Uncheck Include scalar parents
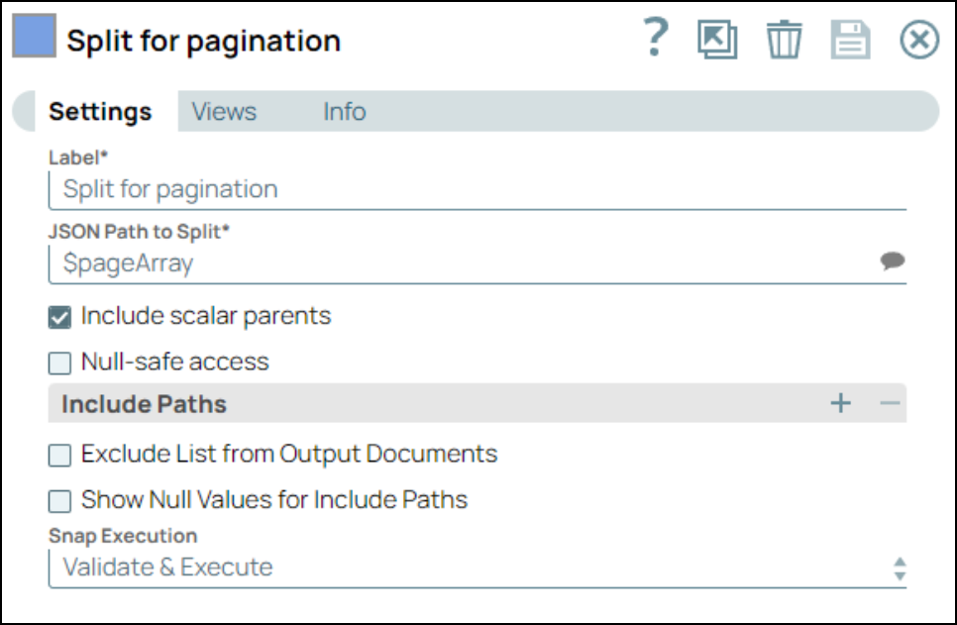The width and height of the screenshot is (957, 625). coord(60,318)
